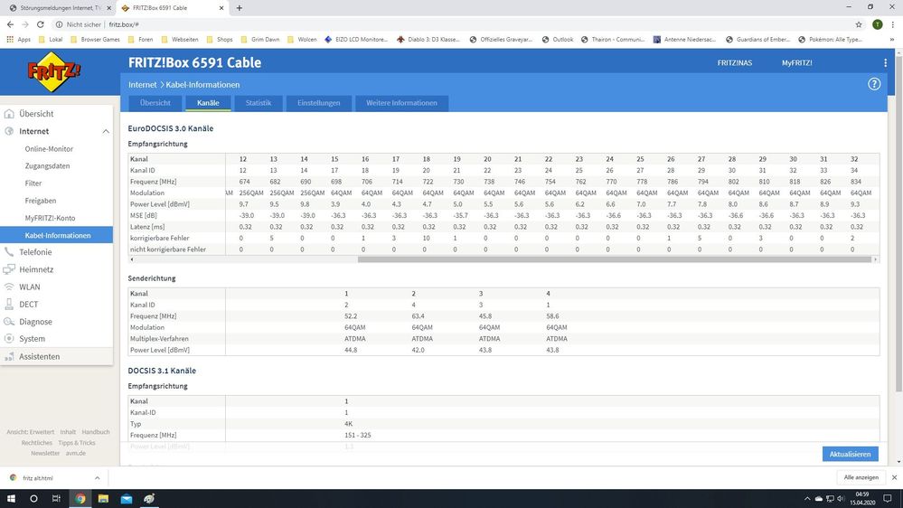
Task: Open the Outlook bookmark
Action: (x=558, y=39)
